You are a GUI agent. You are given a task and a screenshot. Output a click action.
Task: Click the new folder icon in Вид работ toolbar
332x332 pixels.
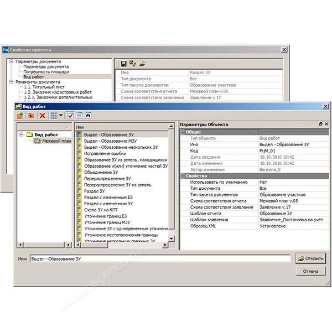point(20,115)
